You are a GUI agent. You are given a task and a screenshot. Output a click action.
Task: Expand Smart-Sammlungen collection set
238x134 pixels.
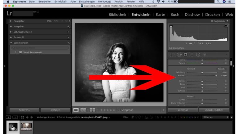[16, 52]
